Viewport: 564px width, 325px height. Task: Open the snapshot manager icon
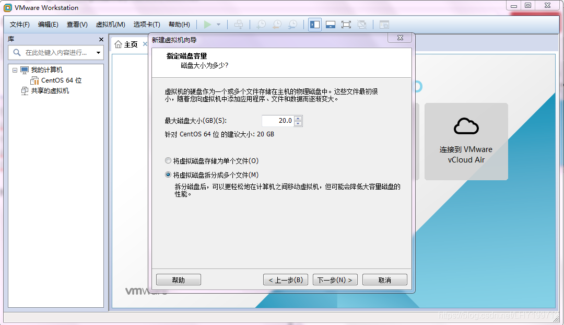293,25
